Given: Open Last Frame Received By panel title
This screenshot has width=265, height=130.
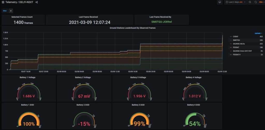Looking at the screenshot, I should click(160, 17).
